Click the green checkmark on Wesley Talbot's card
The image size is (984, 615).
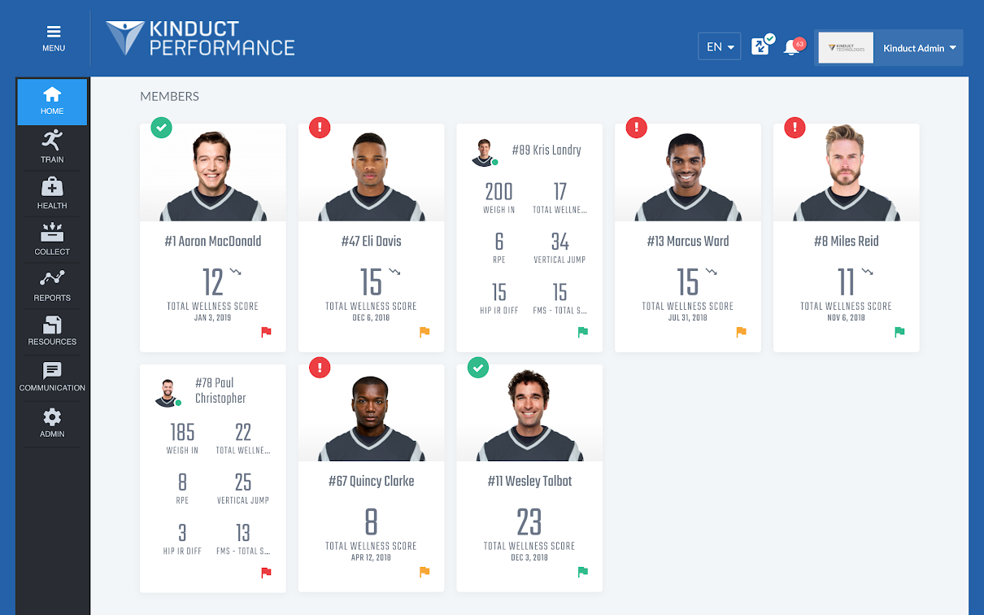pos(478,368)
